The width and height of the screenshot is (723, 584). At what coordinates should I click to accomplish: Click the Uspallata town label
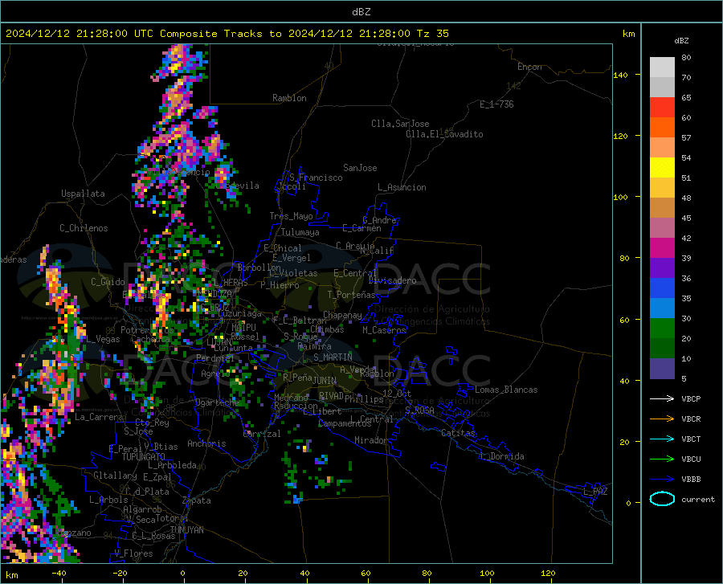[83, 194]
